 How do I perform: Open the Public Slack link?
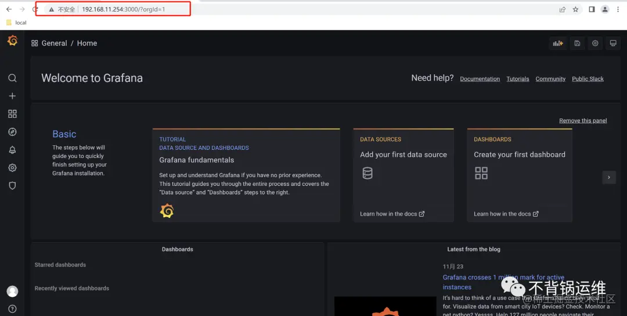point(588,79)
